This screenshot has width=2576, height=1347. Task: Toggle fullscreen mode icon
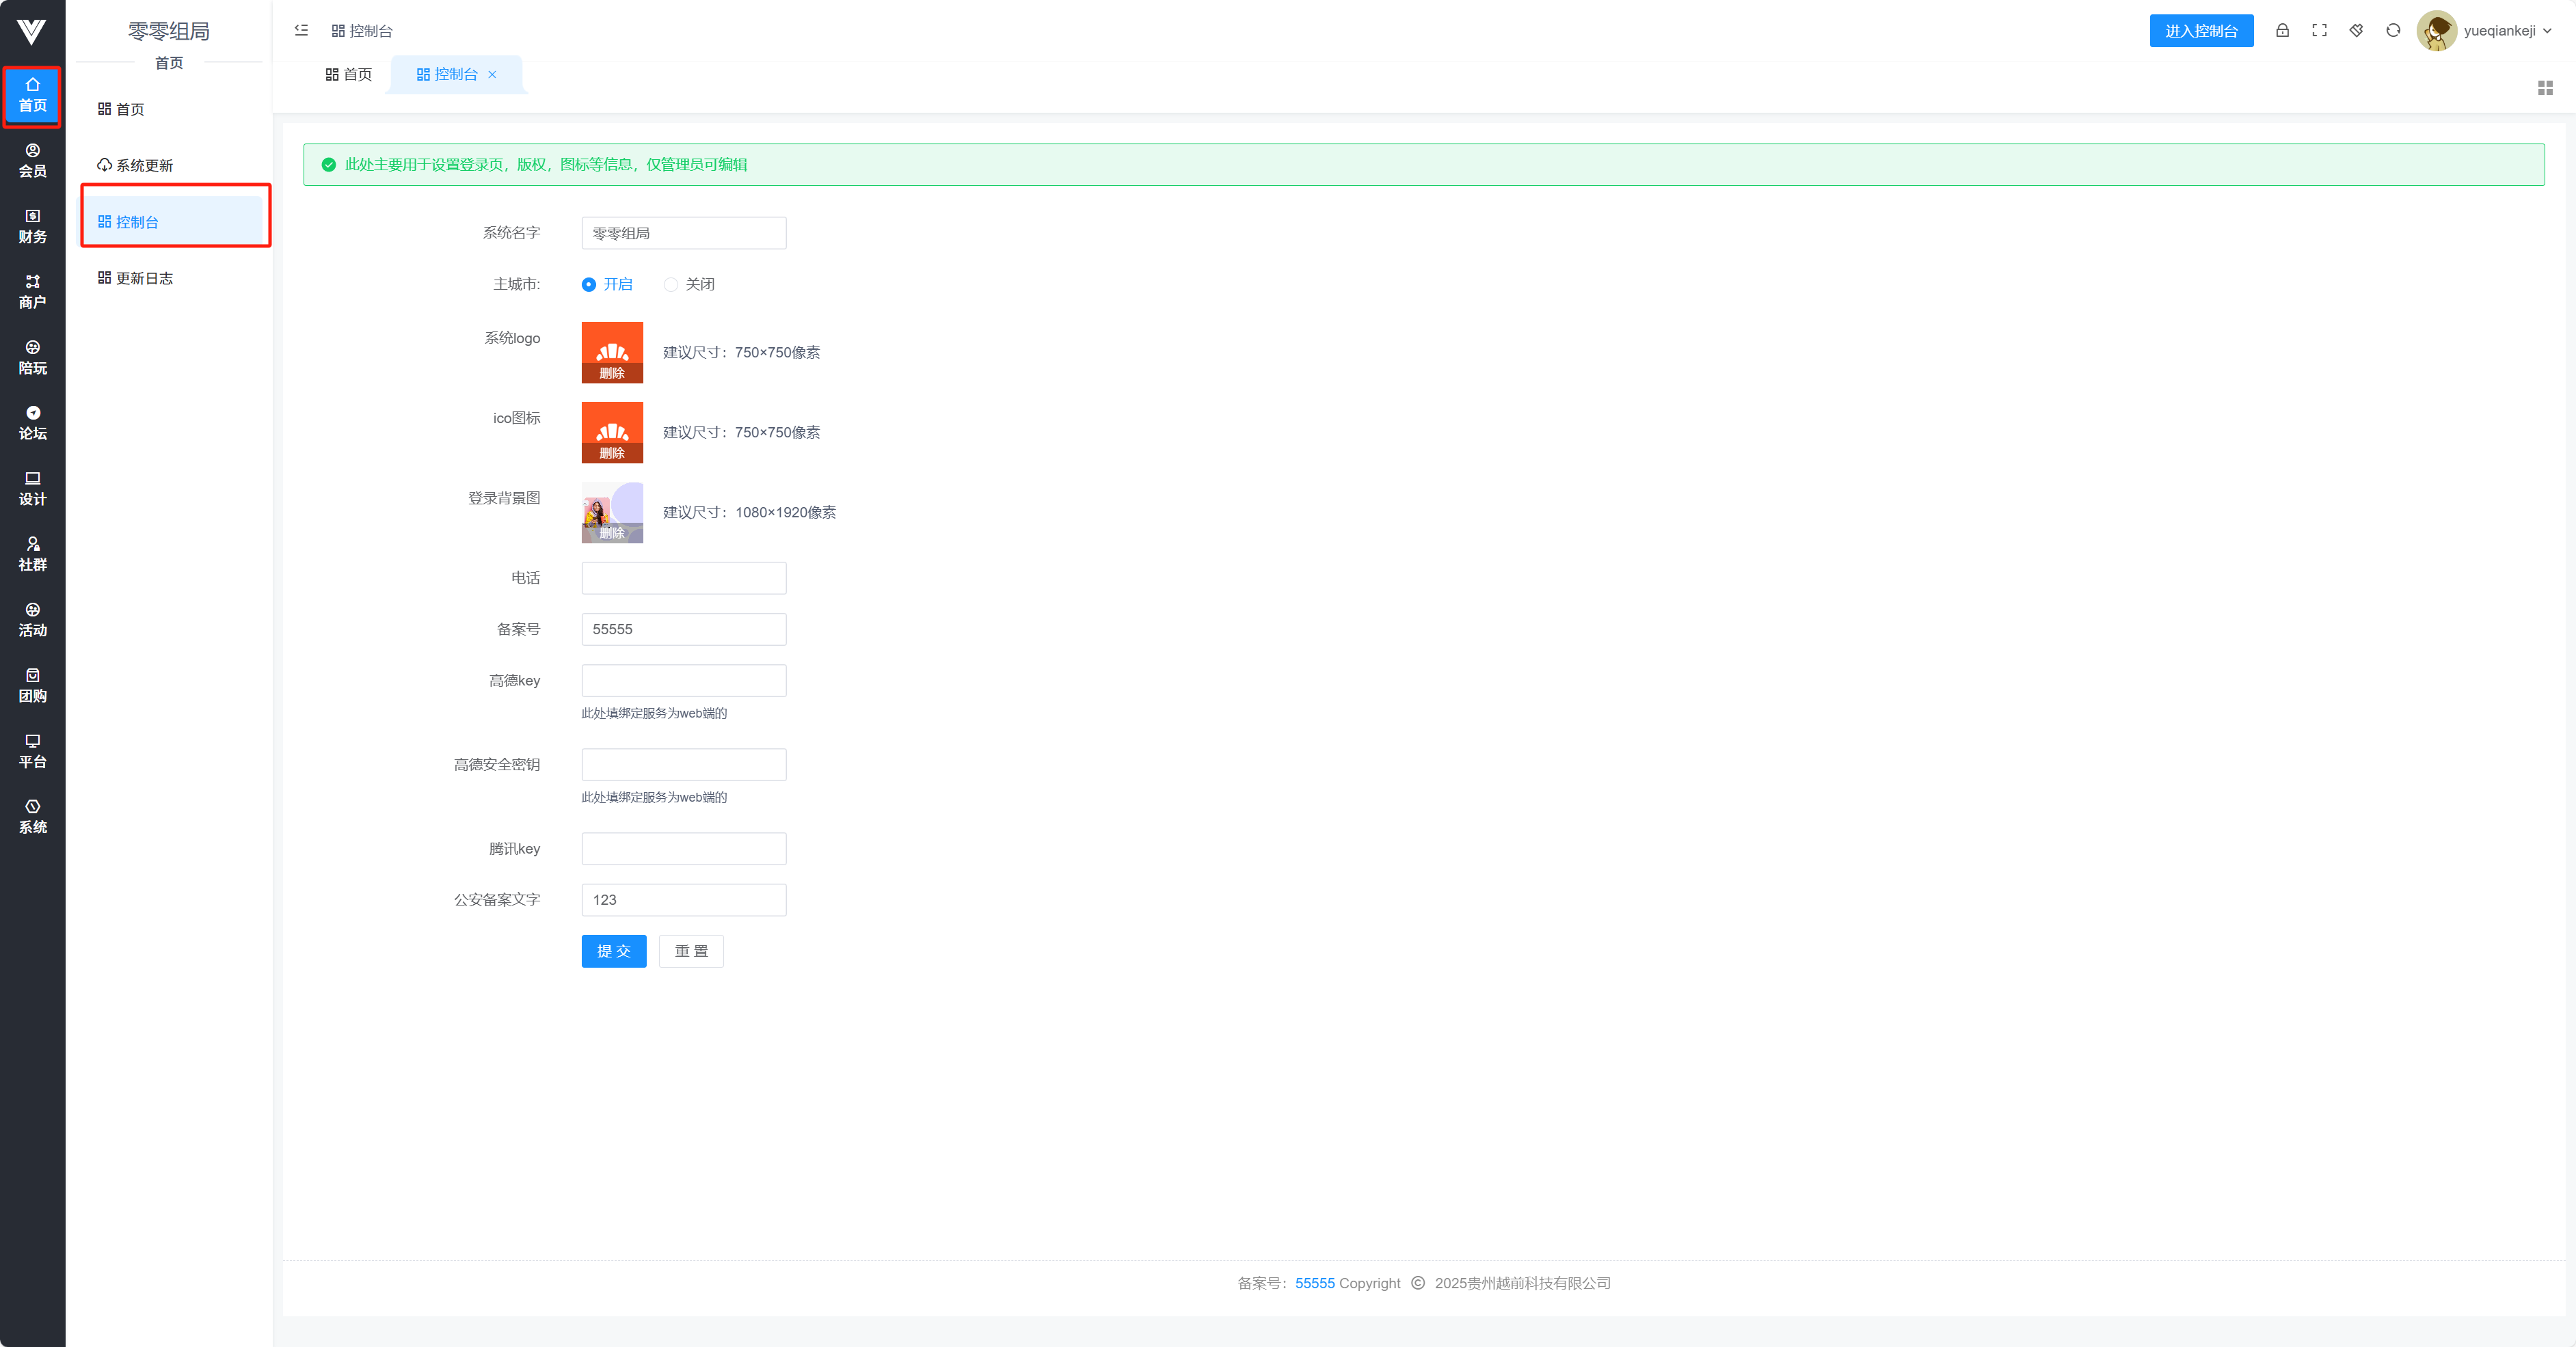[x=2319, y=31]
